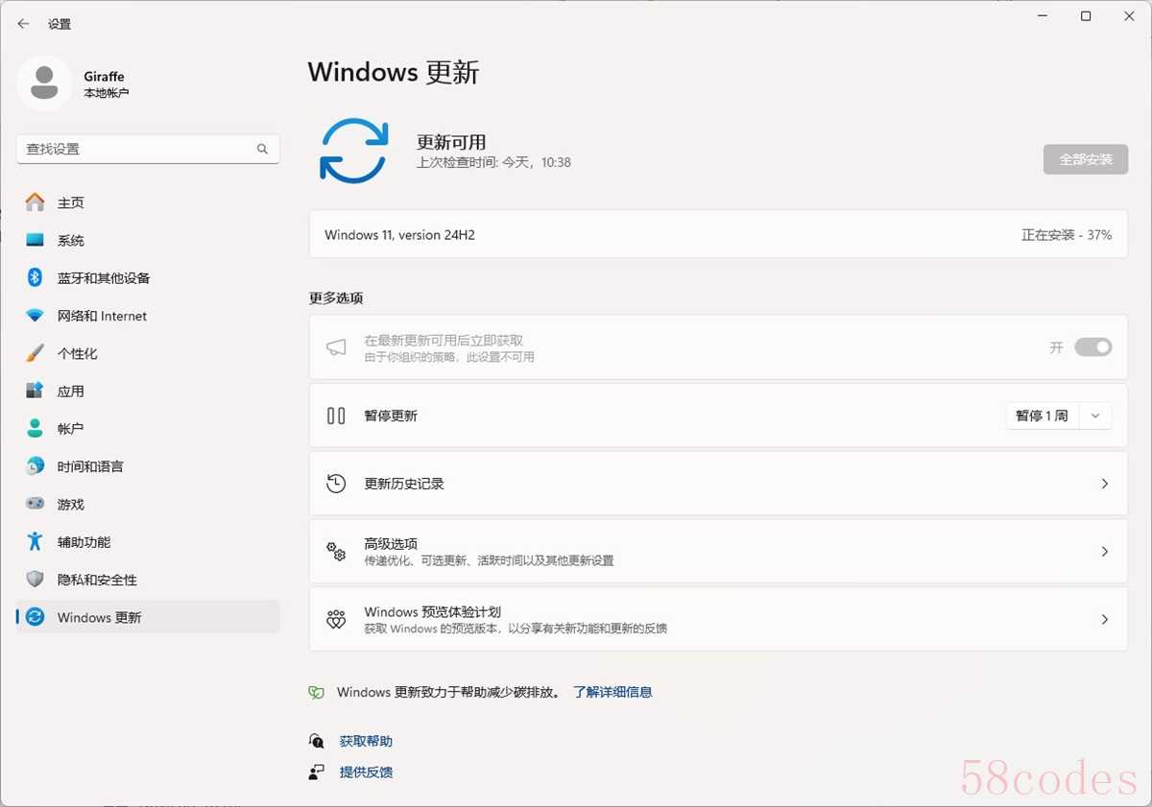The height and width of the screenshot is (807, 1152).
Task: Open the 暂停 1 周 dropdown arrow
Action: pyautogui.click(x=1095, y=415)
